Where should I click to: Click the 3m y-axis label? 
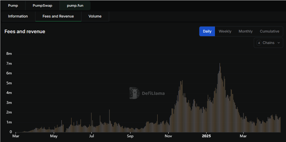[x=9, y=102]
